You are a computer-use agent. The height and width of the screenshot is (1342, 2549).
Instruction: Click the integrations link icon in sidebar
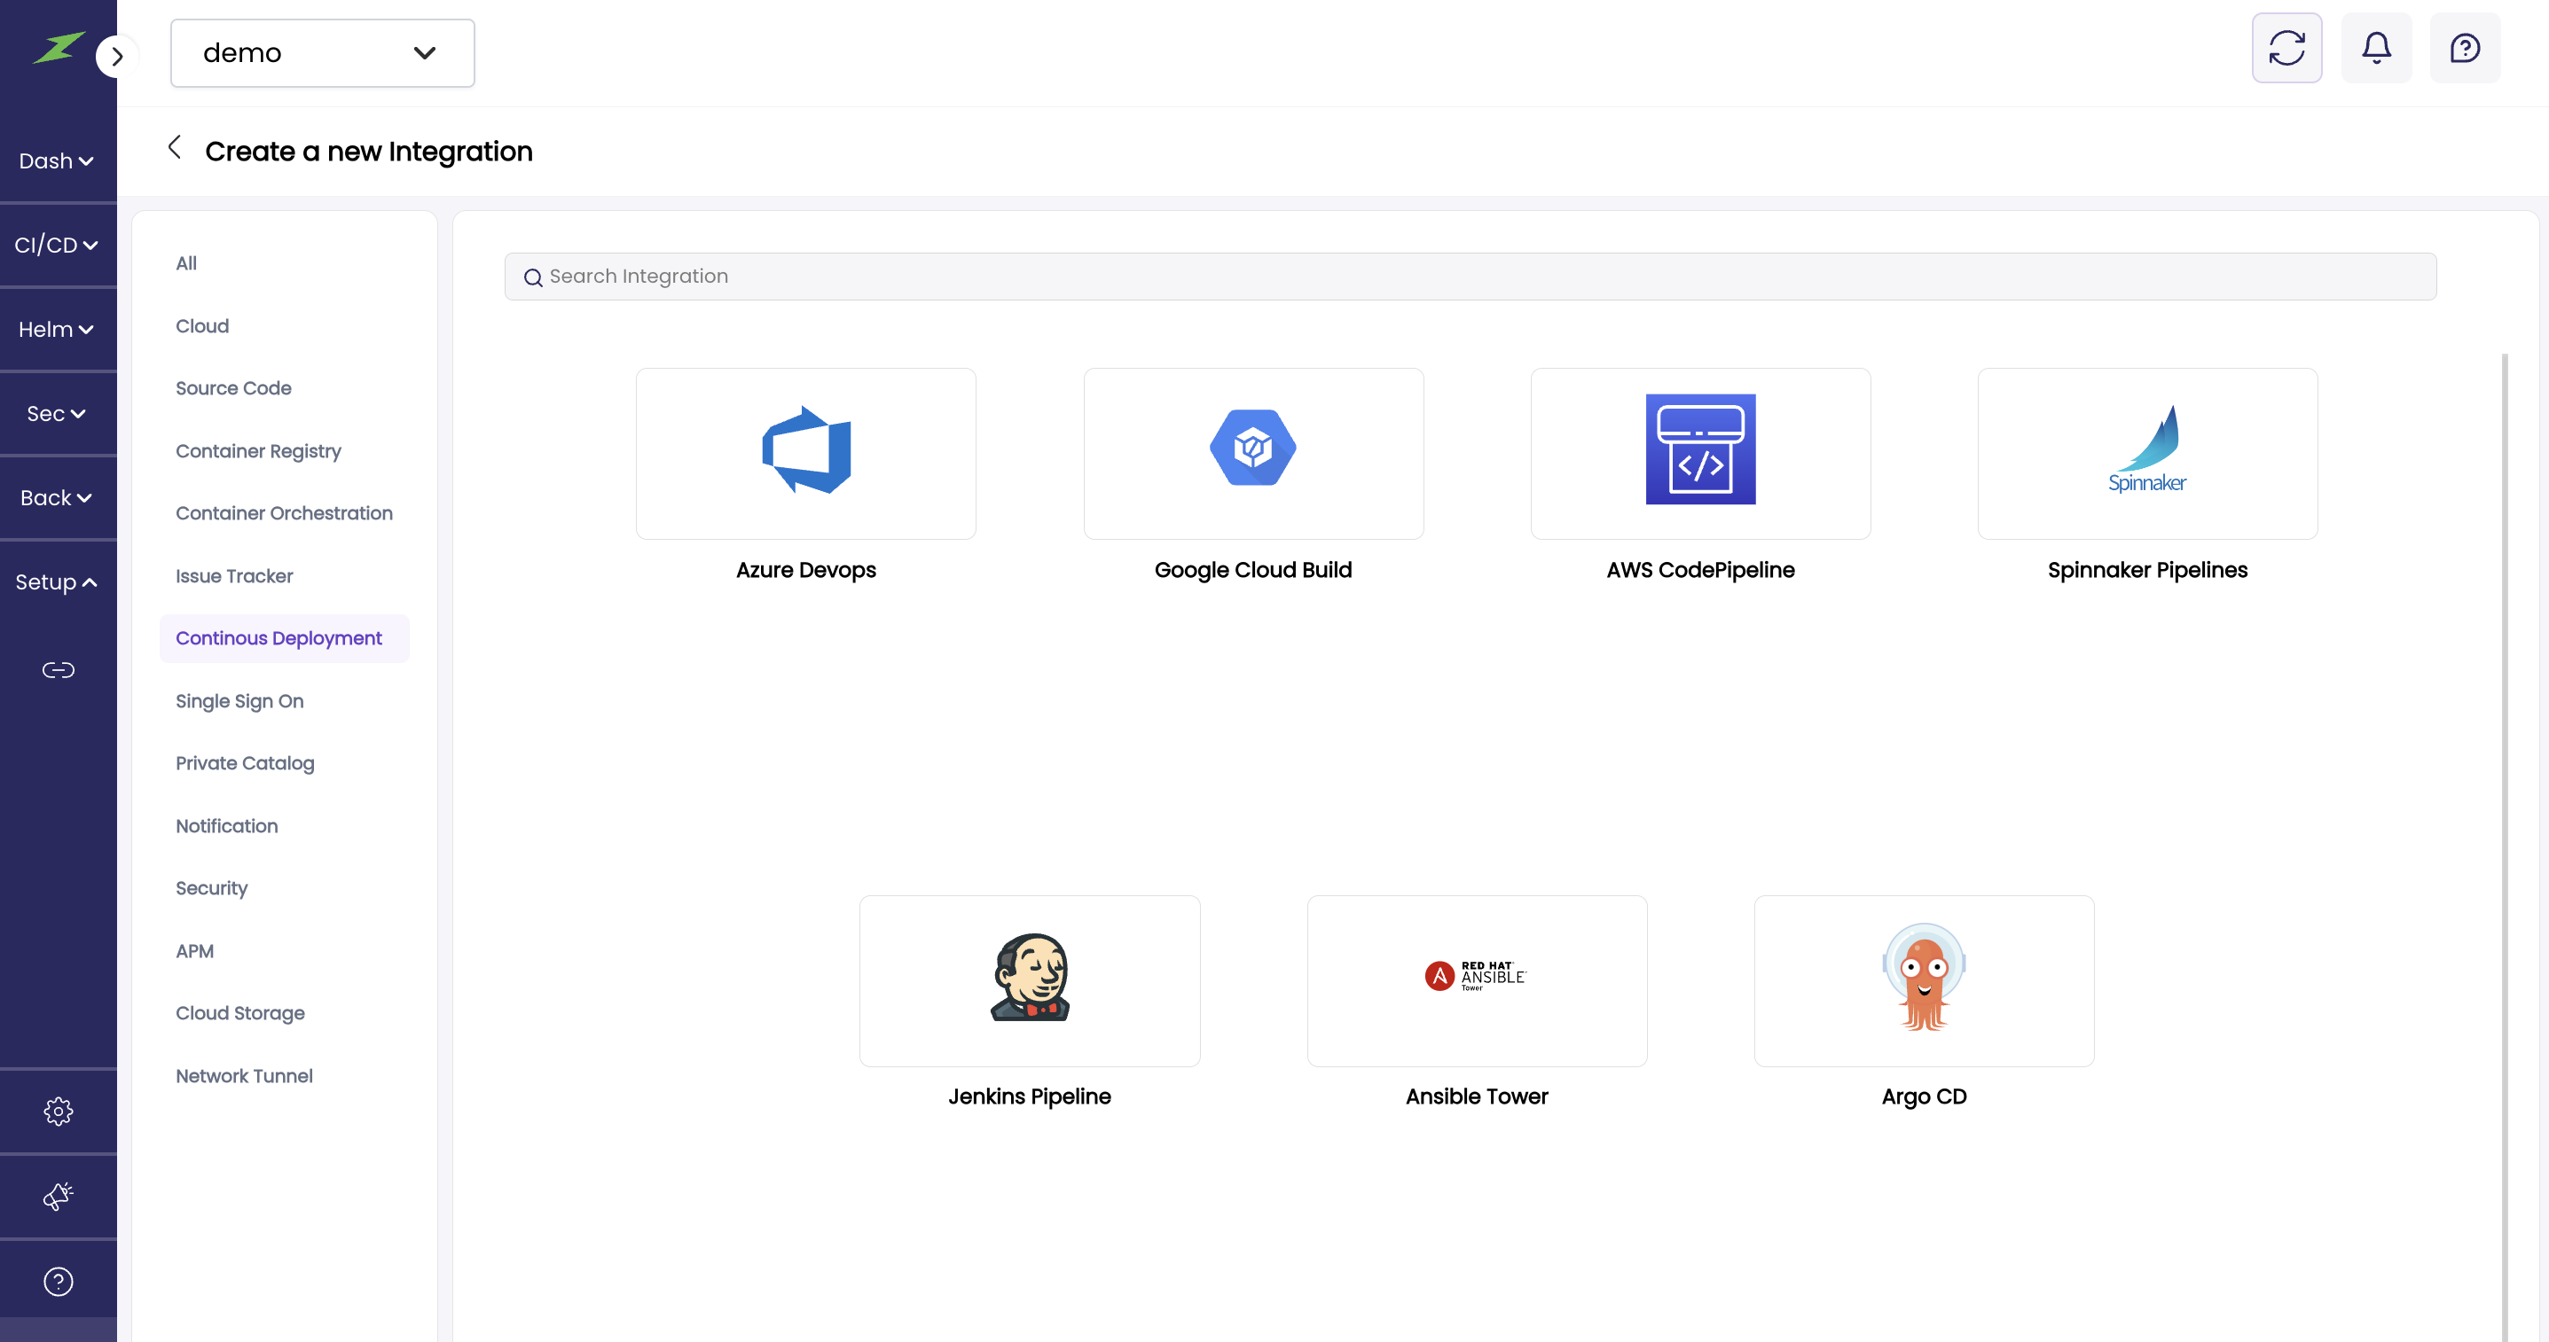click(x=59, y=670)
